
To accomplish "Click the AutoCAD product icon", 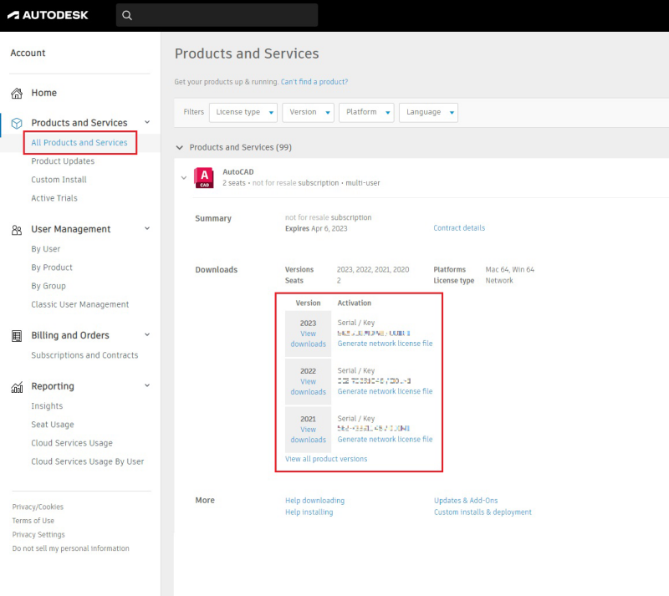I will point(204,177).
